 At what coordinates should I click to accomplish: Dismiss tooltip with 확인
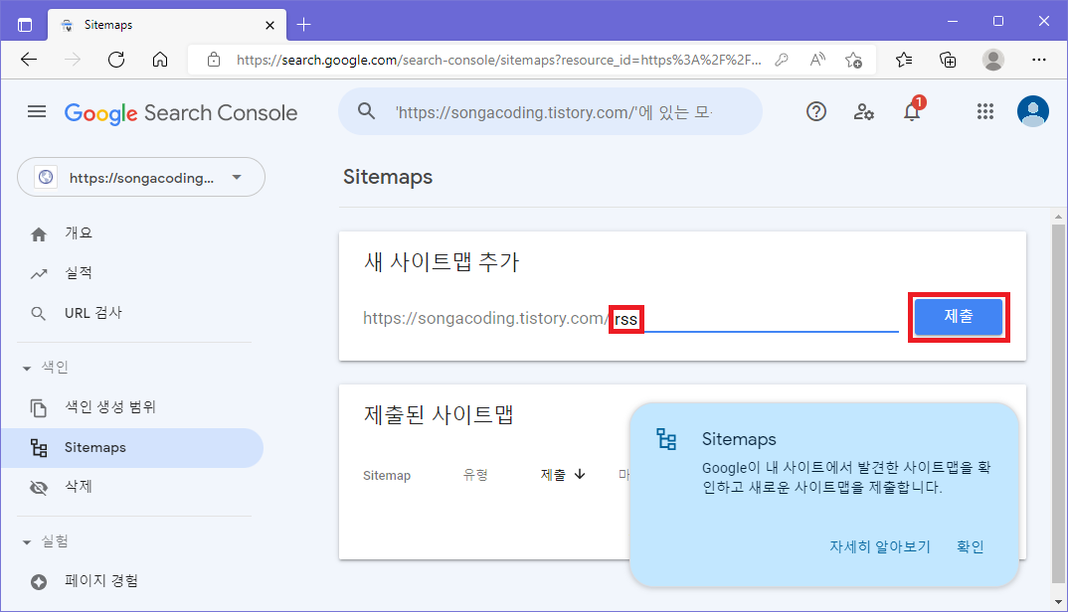pyautogui.click(x=970, y=546)
